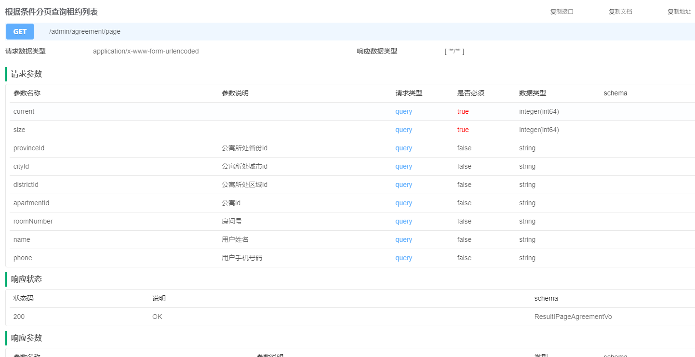Click description 公寓id
Screen dimensions: 695x357
coord(231,203)
